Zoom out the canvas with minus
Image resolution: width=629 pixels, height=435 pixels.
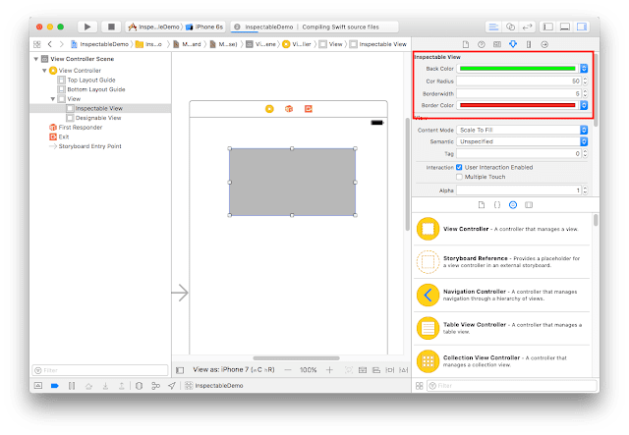click(288, 370)
